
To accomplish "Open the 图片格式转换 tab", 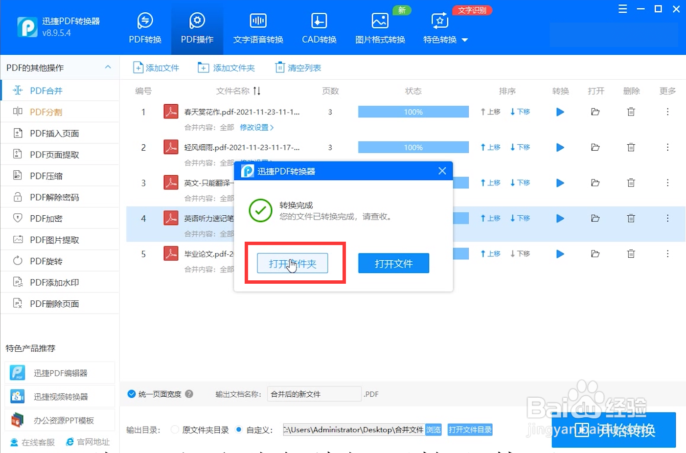I will (x=380, y=28).
